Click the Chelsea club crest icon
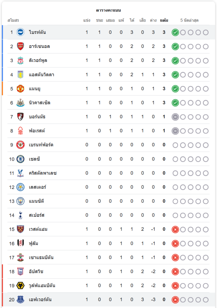 pos(20,159)
